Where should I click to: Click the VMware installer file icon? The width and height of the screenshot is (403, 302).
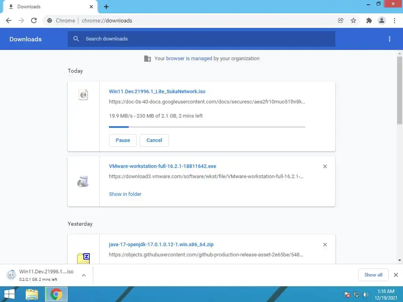pos(83,181)
